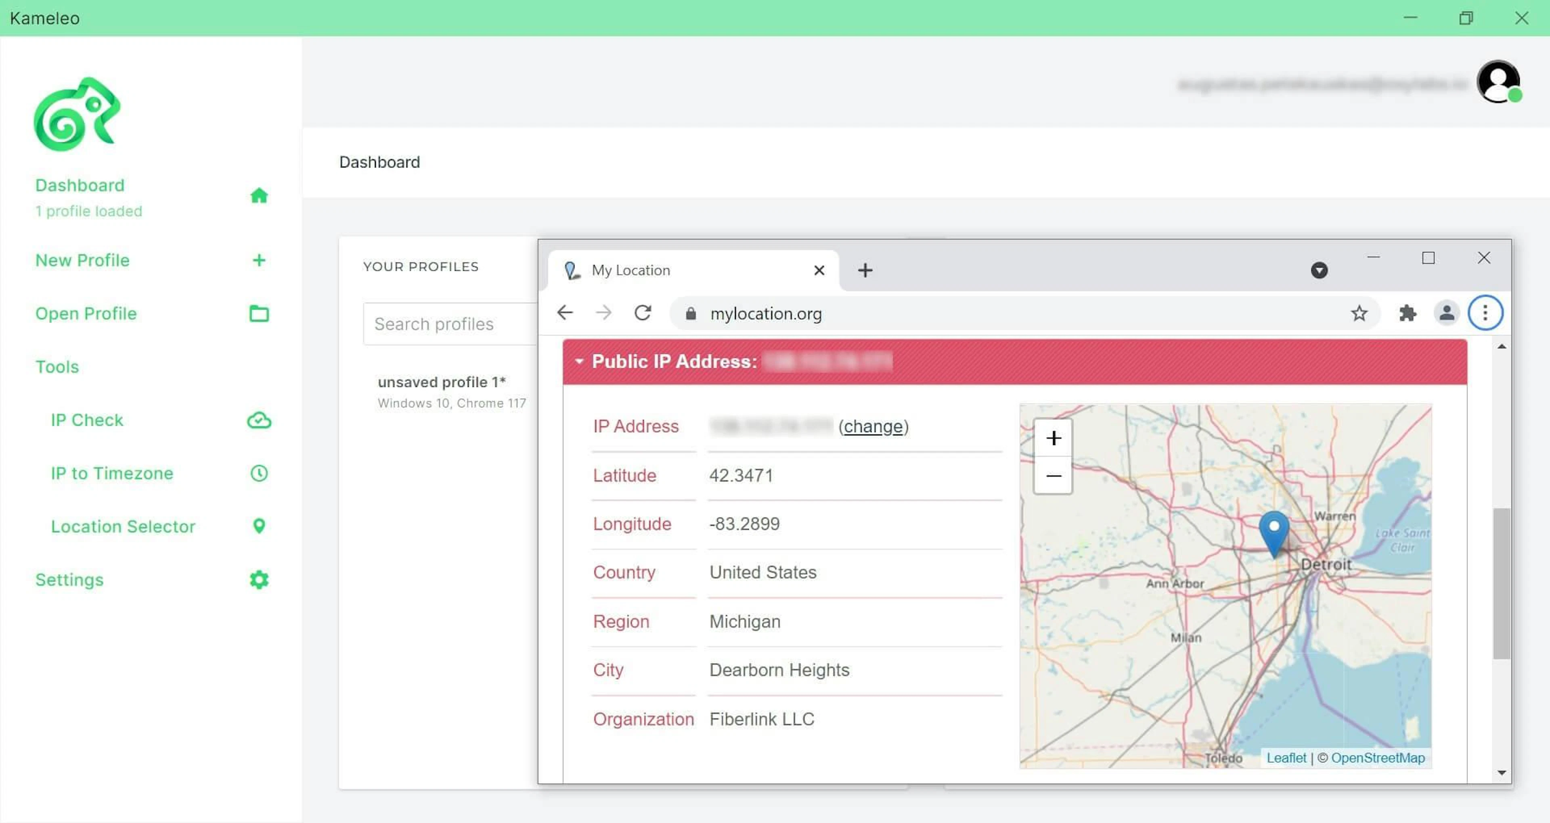Screen dimensions: 1550x823
Task: Click the New Profile plus icon
Action: coord(259,260)
